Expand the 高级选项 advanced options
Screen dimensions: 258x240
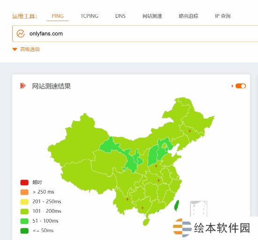[x=26, y=49]
